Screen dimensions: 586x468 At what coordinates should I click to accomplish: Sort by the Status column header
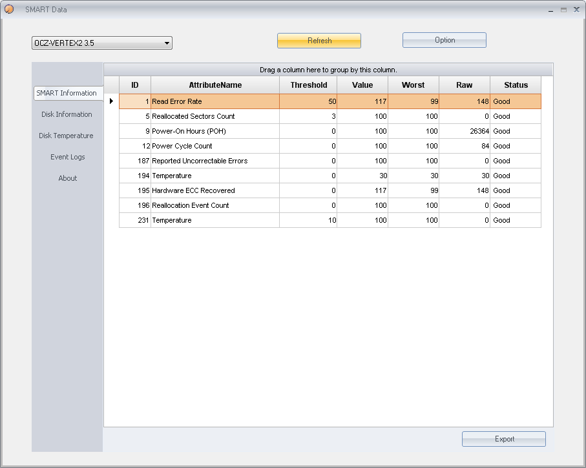click(516, 85)
